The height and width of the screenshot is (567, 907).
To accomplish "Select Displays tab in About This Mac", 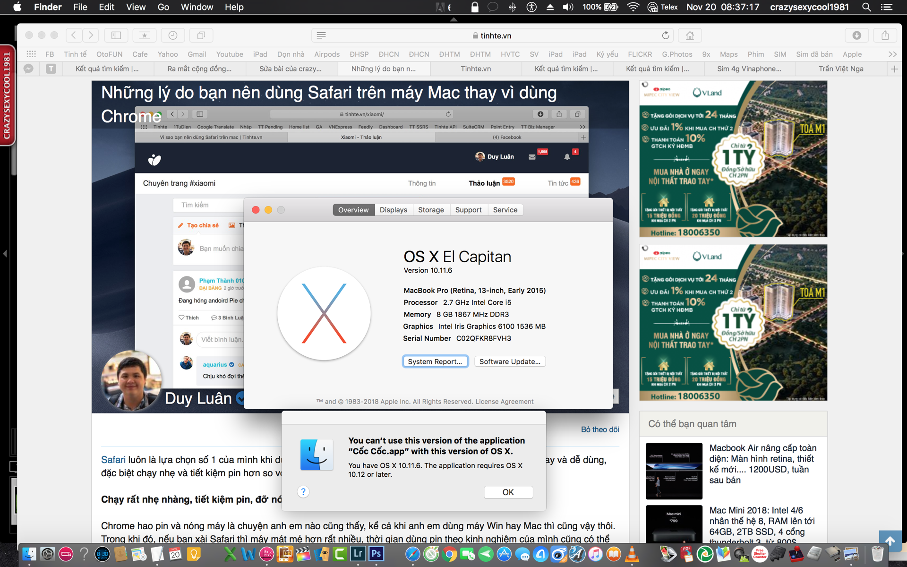I will 394,210.
